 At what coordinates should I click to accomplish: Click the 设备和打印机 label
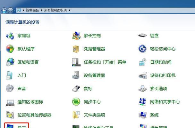pos(163,75)
